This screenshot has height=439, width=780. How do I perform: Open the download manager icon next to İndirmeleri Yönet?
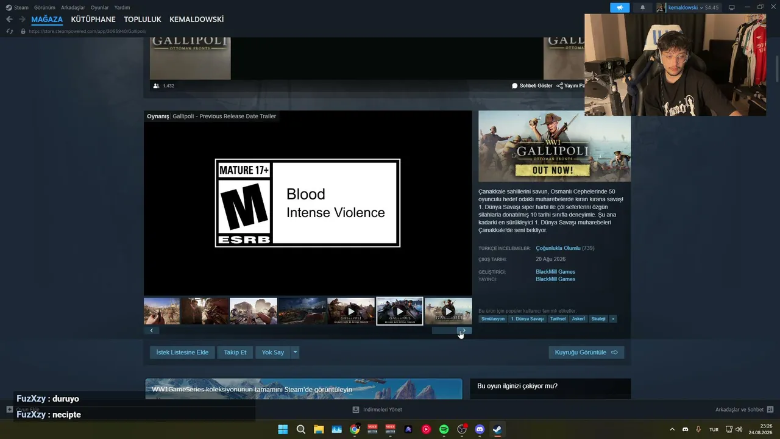(x=356, y=410)
